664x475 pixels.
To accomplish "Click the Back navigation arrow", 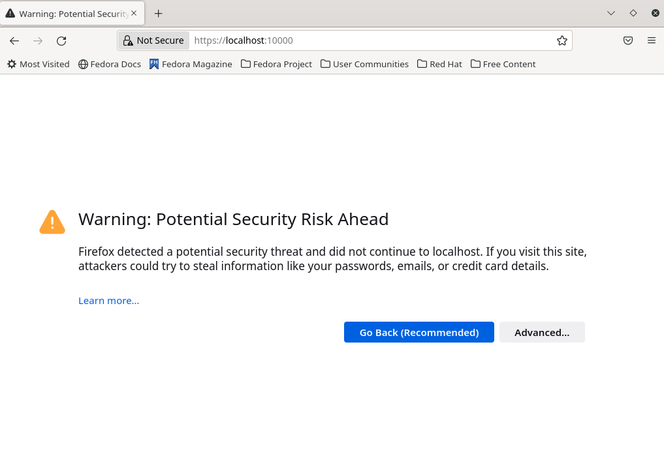I will (14, 40).
